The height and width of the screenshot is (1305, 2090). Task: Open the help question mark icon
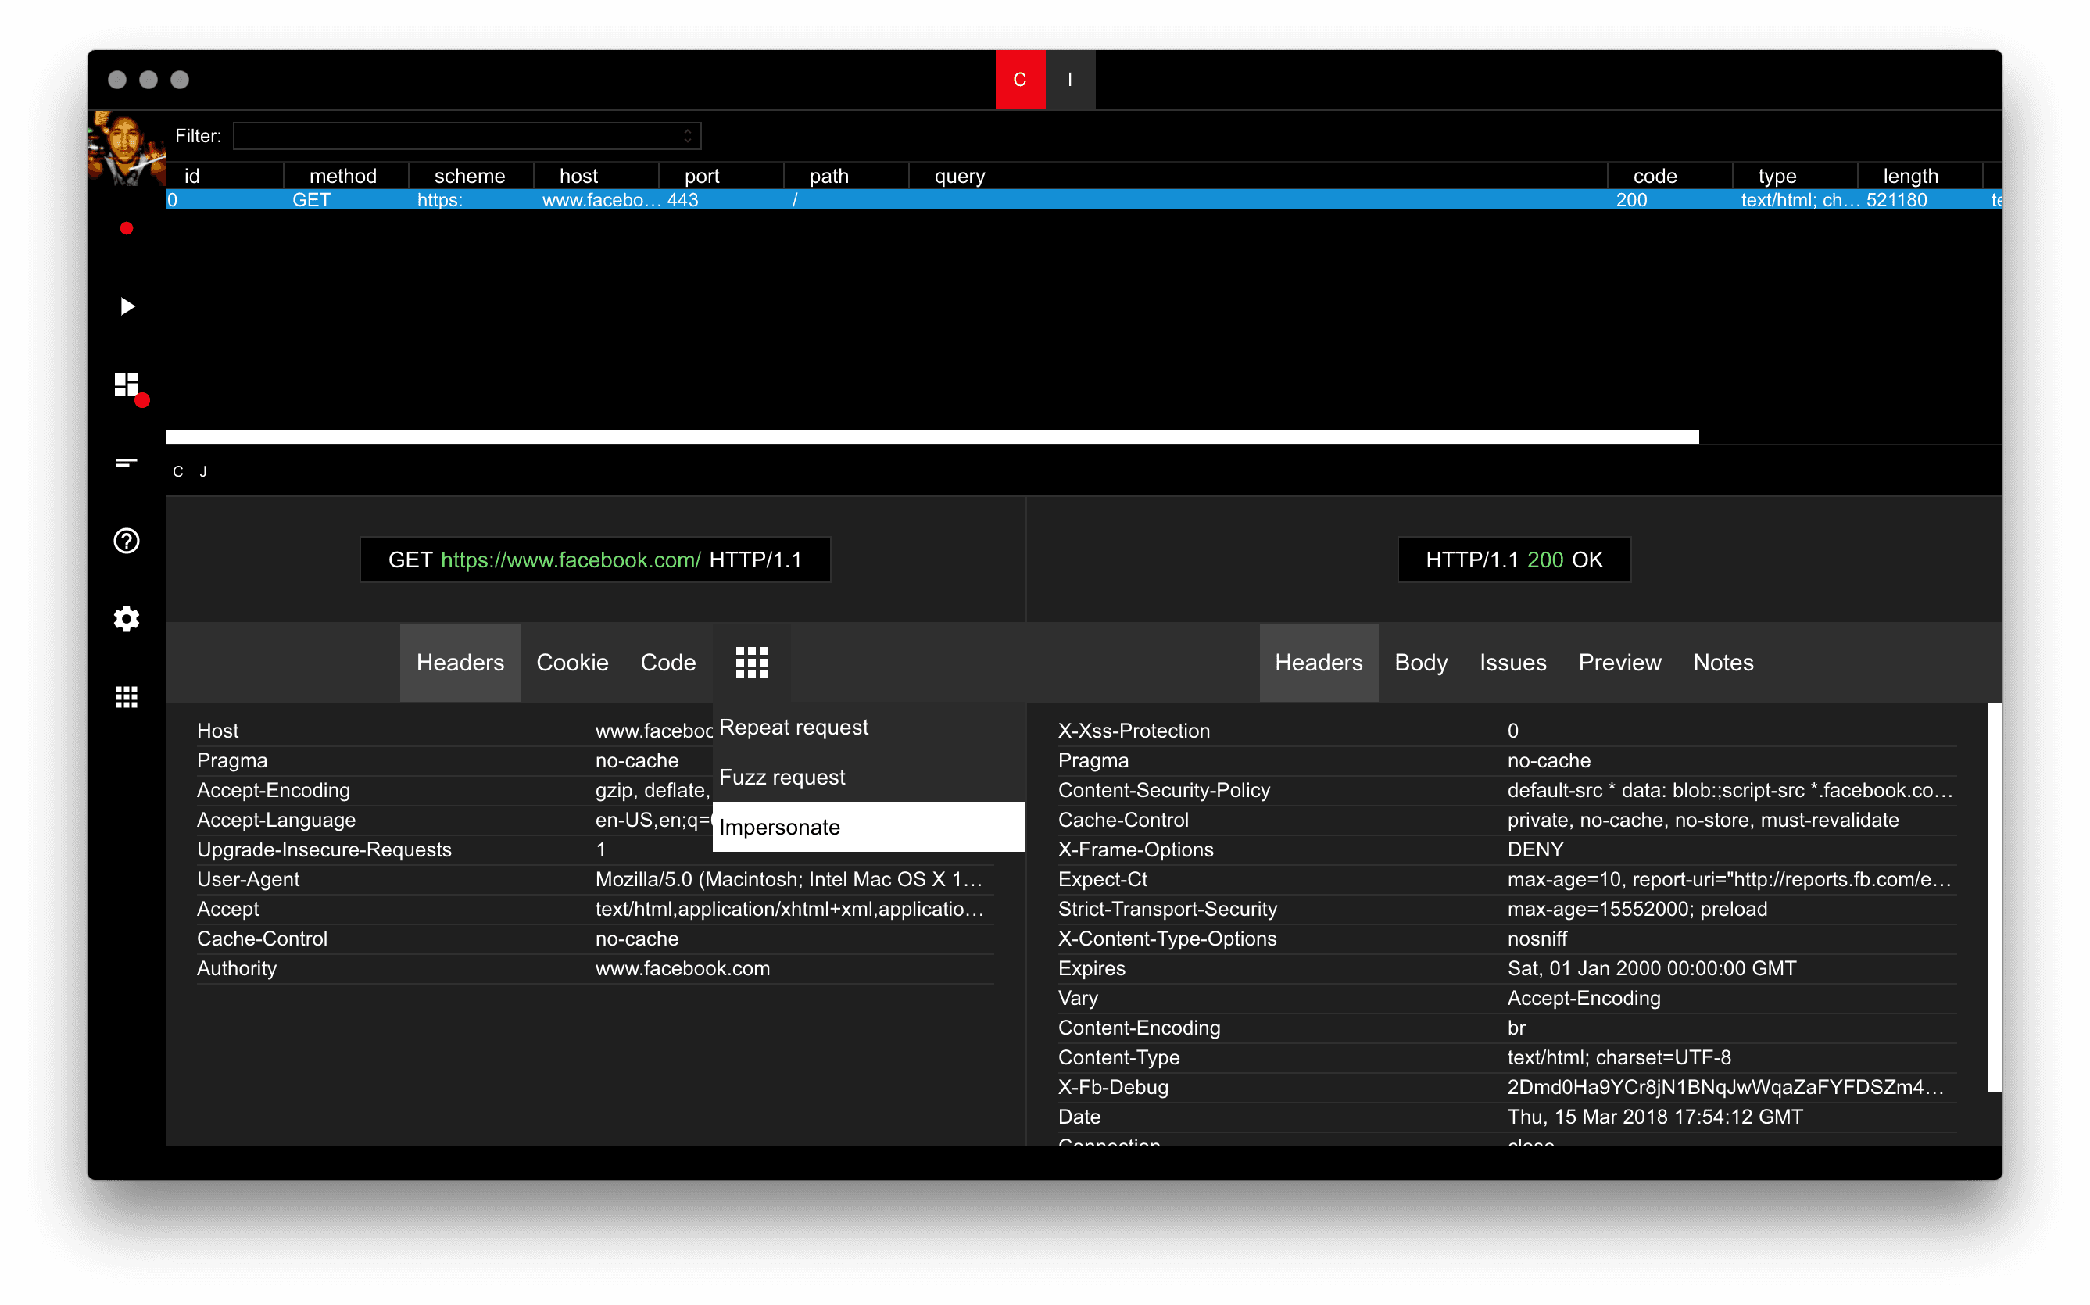(127, 540)
